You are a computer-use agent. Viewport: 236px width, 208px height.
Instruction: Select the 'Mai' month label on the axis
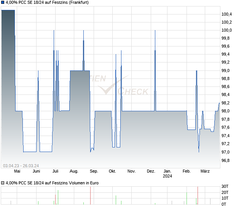coord(16,171)
